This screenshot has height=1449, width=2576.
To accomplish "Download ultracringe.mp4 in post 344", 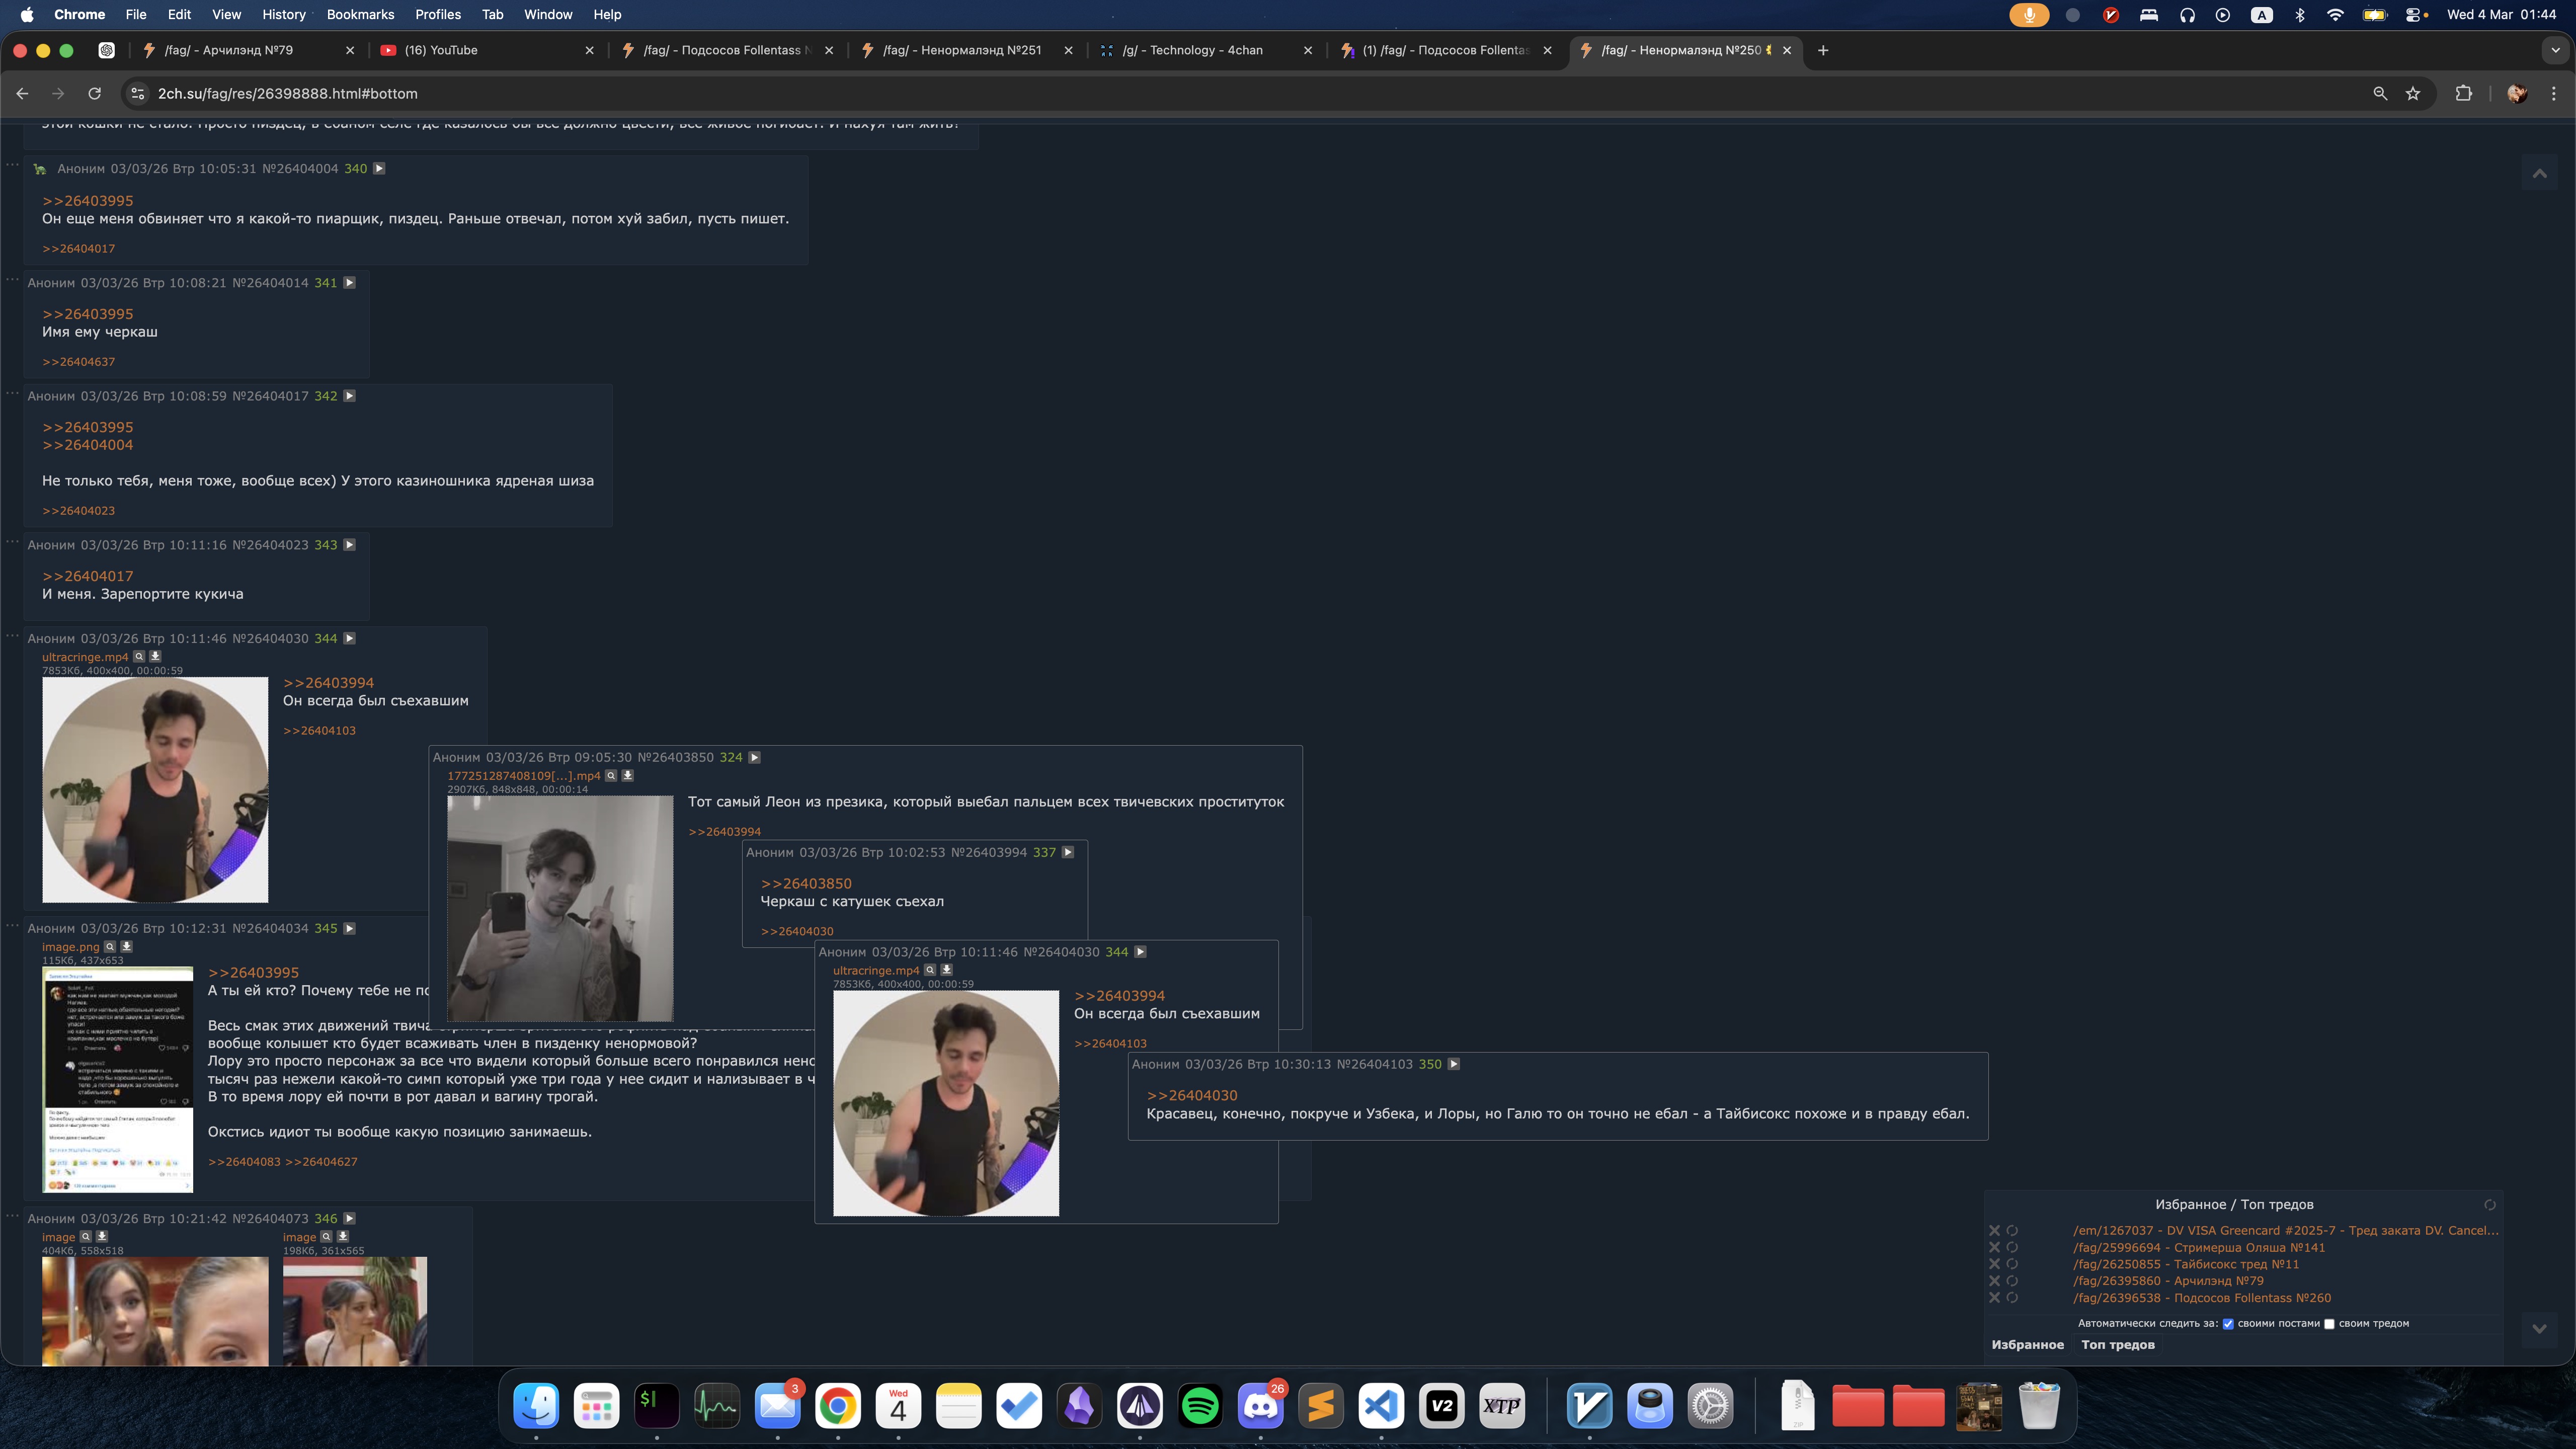I will pos(156,657).
